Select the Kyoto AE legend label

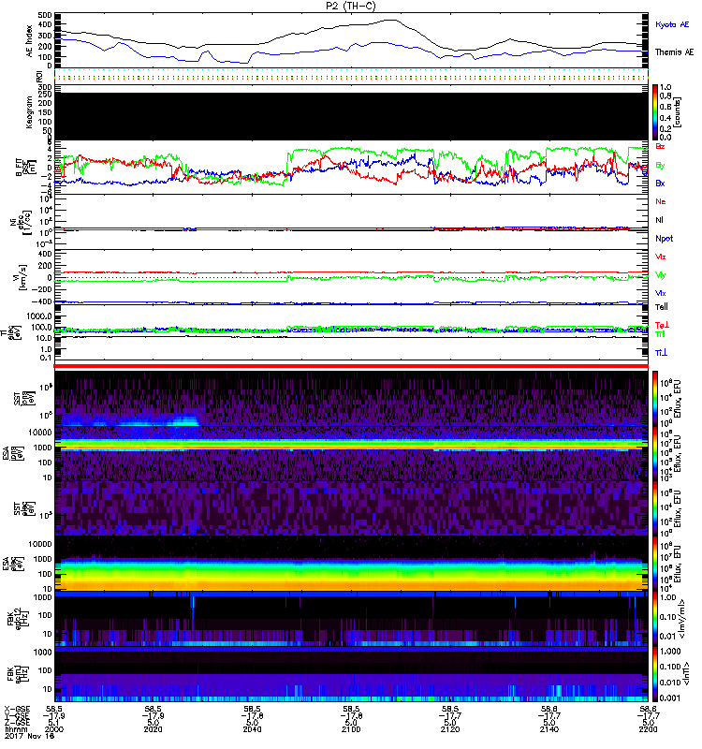[x=672, y=24]
